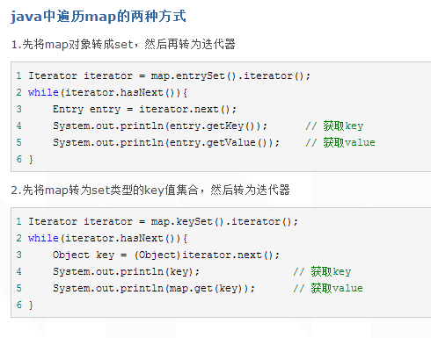Viewport: 431px width, 338px height.
Task: Click the map.get(key) println line
Action: click(154, 289)
